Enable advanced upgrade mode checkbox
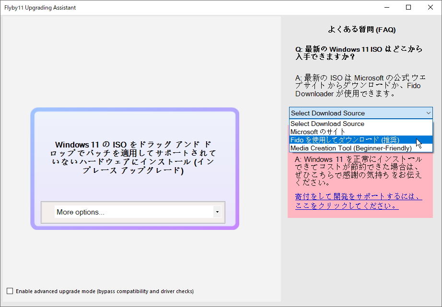The image size is (442, 307). 10,291
